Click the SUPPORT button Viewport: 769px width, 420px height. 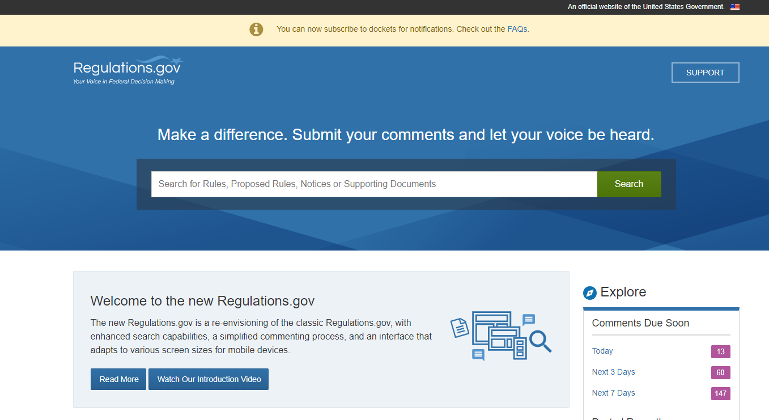705,72
